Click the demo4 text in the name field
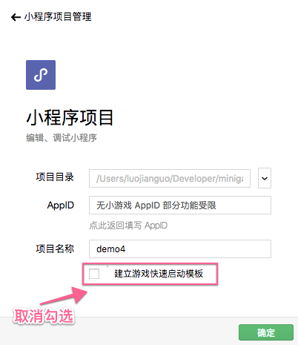298x345 pixels. tap(110, 249)
